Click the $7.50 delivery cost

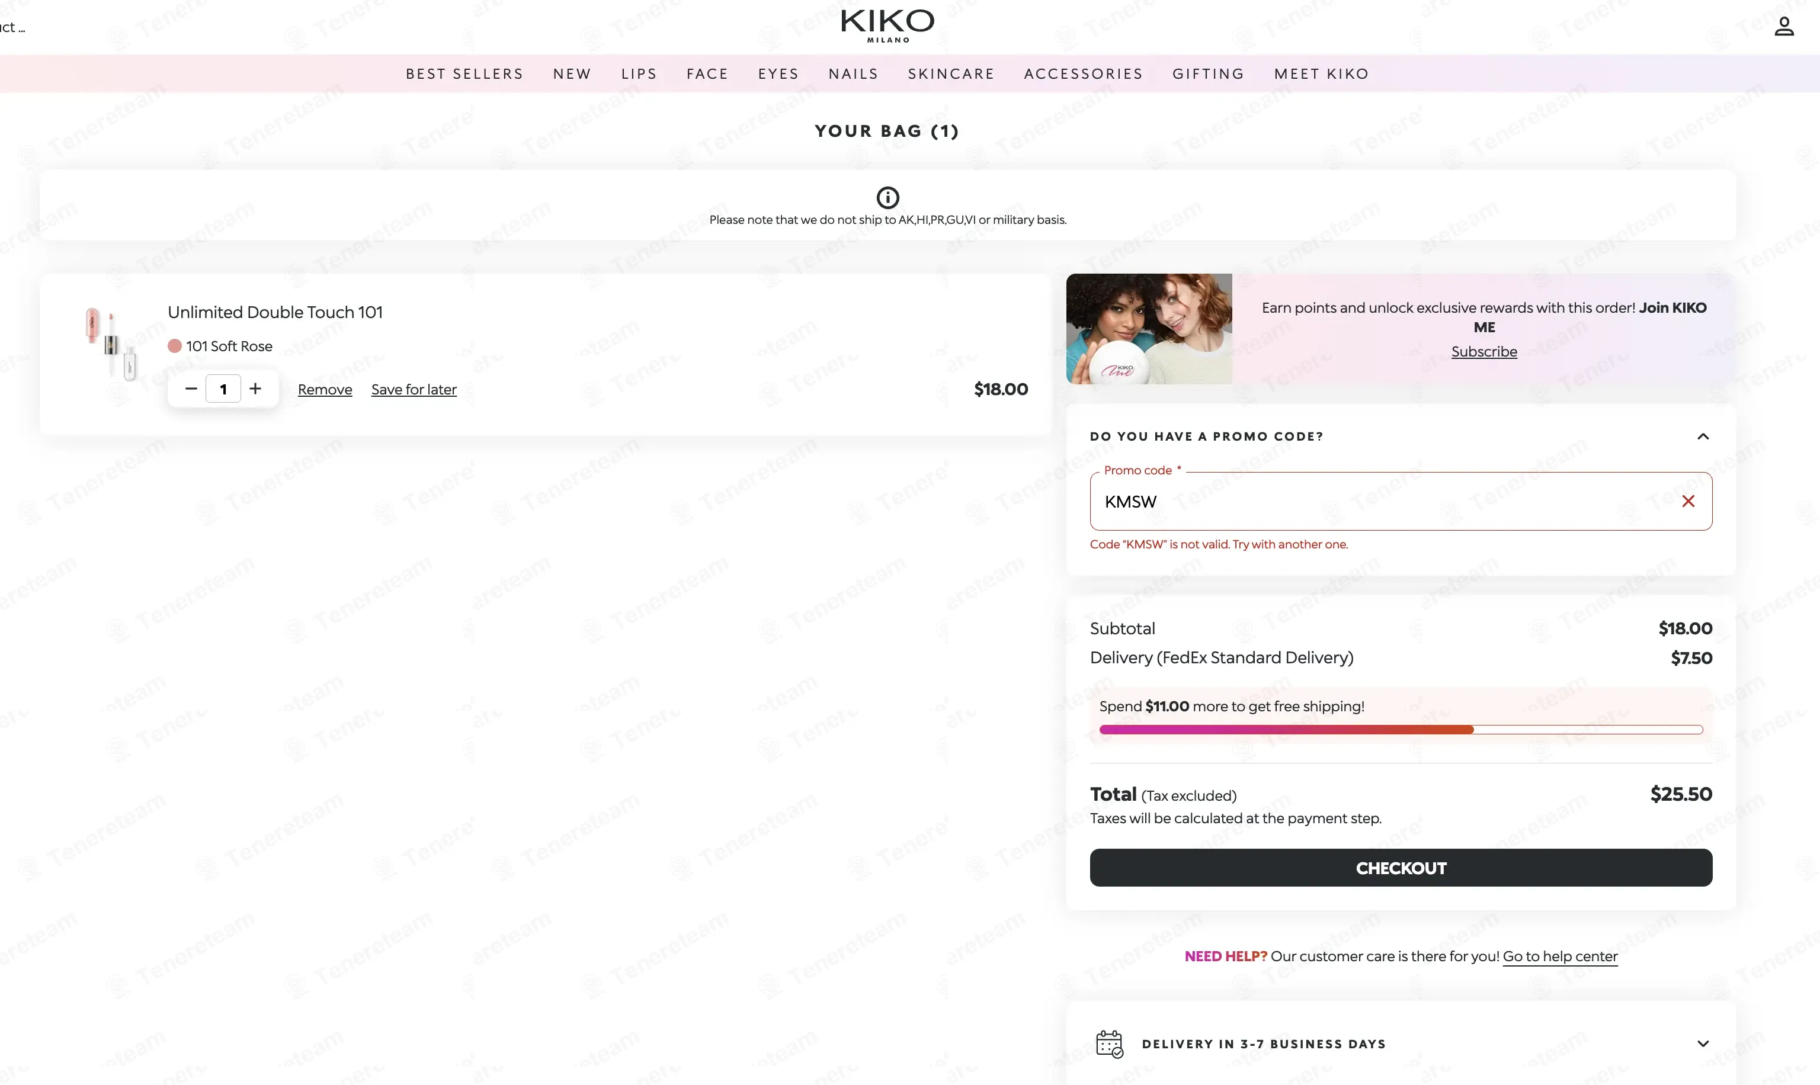point(1691,658)
